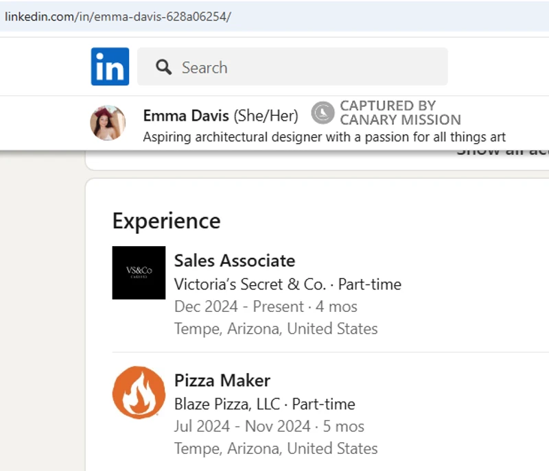Image resolution: width=549 pixels, height=471 pixels.
Task: Click the Blaze Pizza flame logo
Action: 139,392
